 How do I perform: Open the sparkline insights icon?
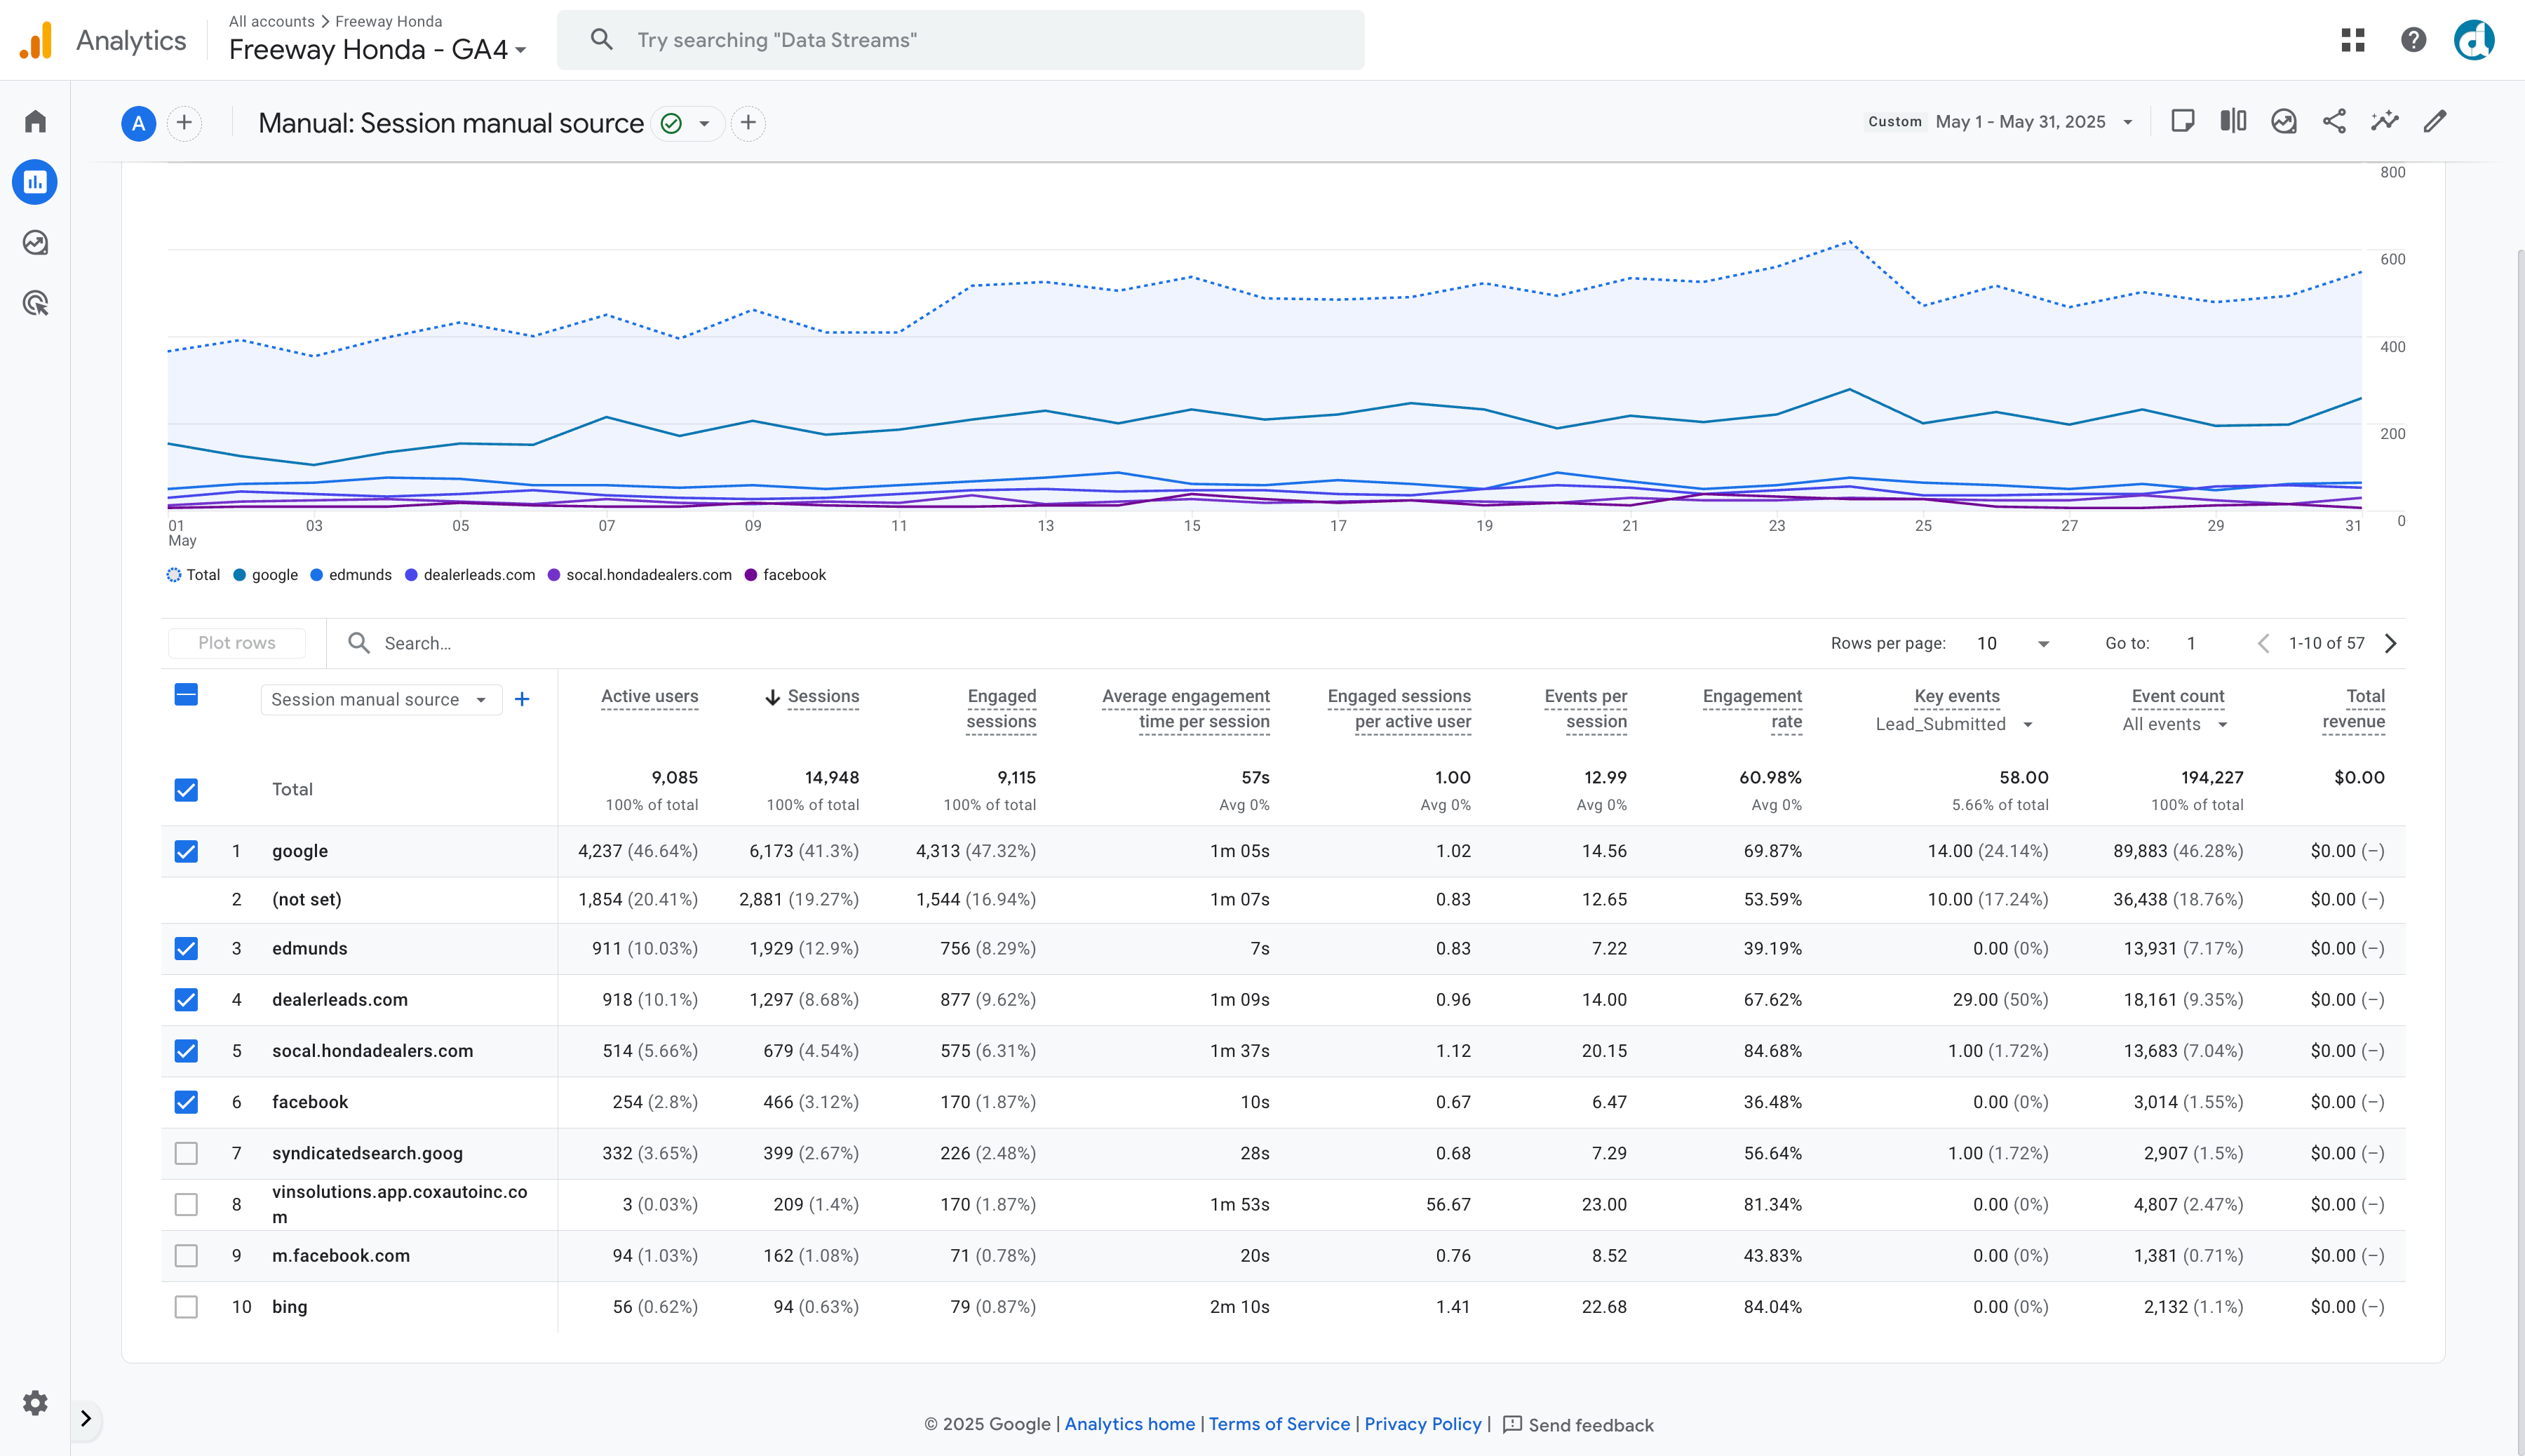2385,122
